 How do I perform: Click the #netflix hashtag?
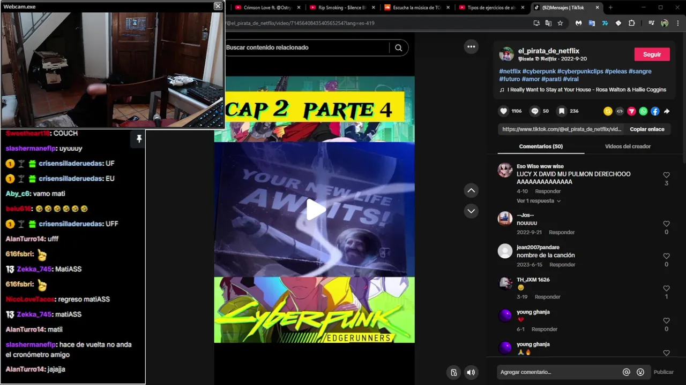(x=510, y=71)
